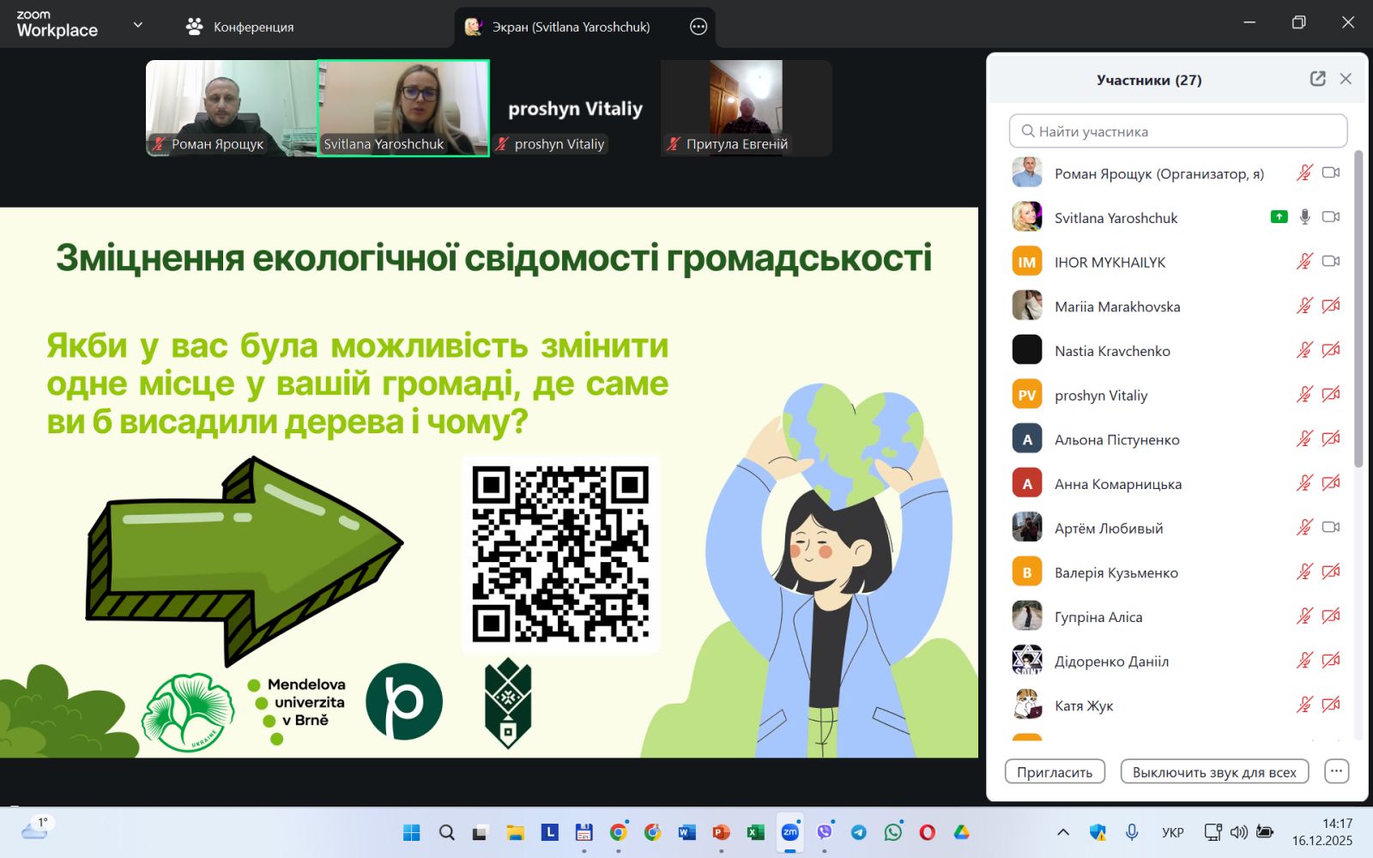1373x858 pixels.
Task: Switch to the Конференция tab
Action: (240, 27)
